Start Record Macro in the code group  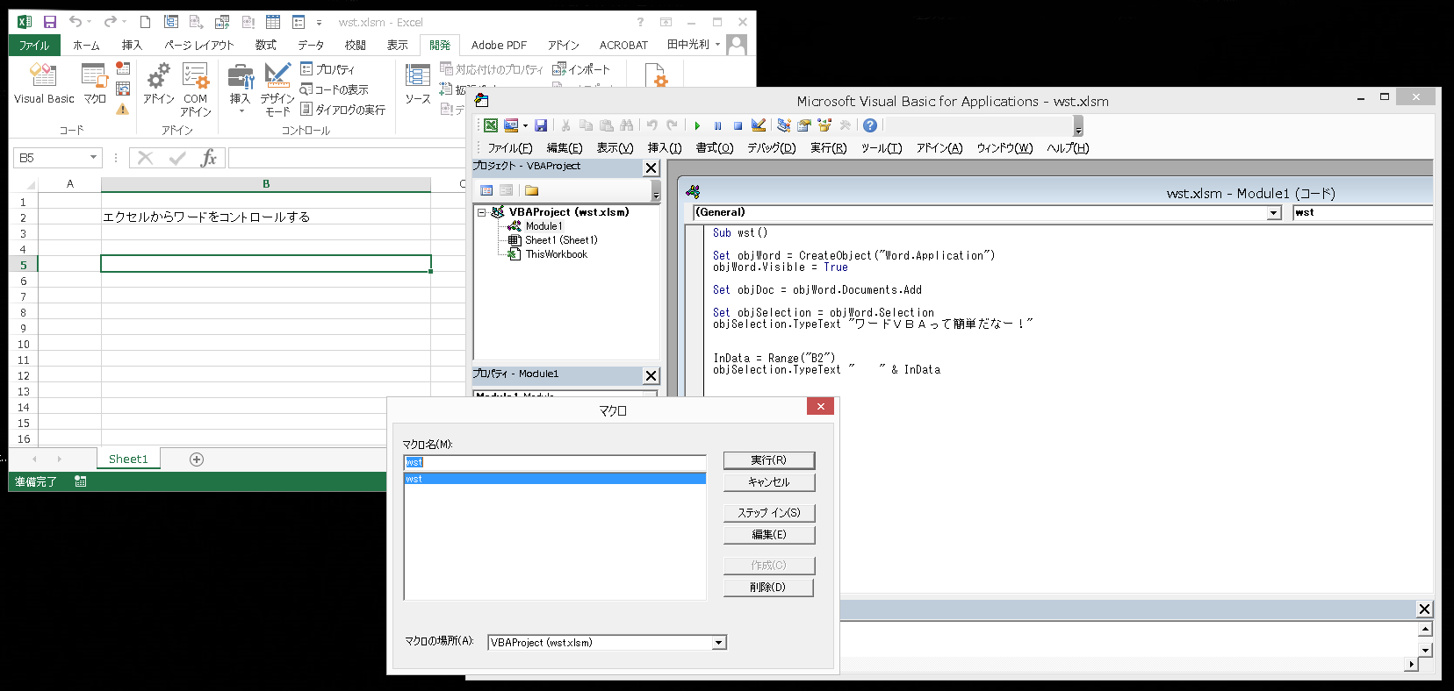[123, 68]
